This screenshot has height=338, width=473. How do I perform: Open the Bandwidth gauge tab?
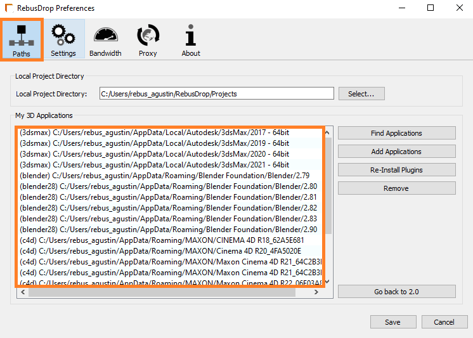[x=106, y=39]
